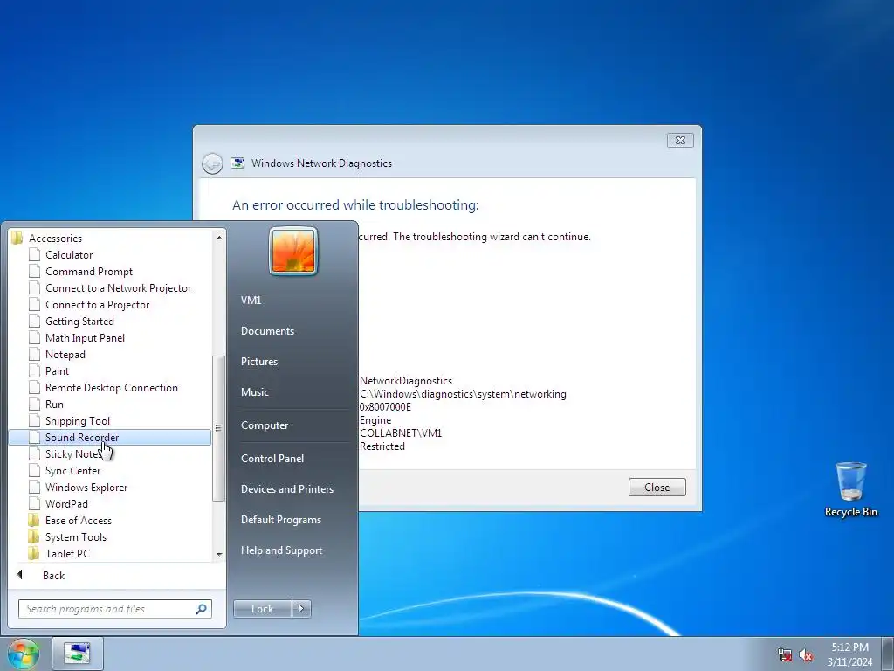This screenshot has height=671, width=894.
Task: Click the Sync Center file icon
Action: pos(35,471)
